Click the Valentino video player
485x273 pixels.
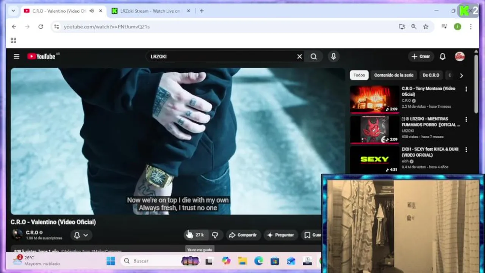point(178,141)
